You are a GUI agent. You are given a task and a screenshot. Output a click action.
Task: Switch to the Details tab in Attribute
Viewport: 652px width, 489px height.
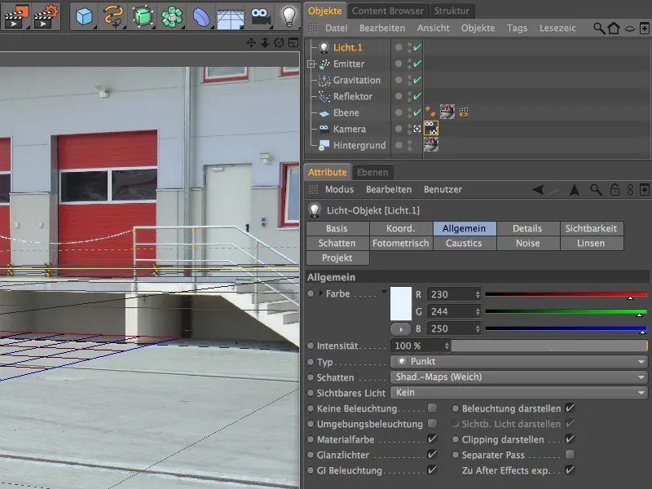pyautogui.click(x=527, y=228)
